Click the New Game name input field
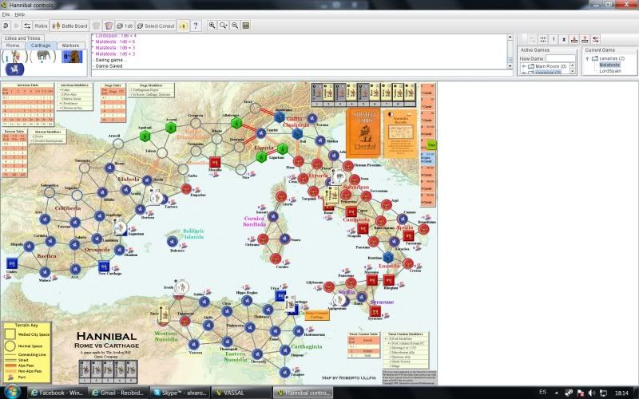This screenshot has height=399, width=639. point(561,58)
